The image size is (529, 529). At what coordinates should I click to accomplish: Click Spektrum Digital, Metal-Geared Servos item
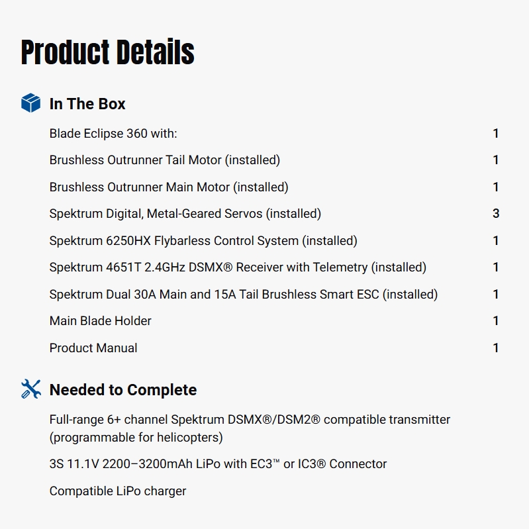[x=185, y=214]
